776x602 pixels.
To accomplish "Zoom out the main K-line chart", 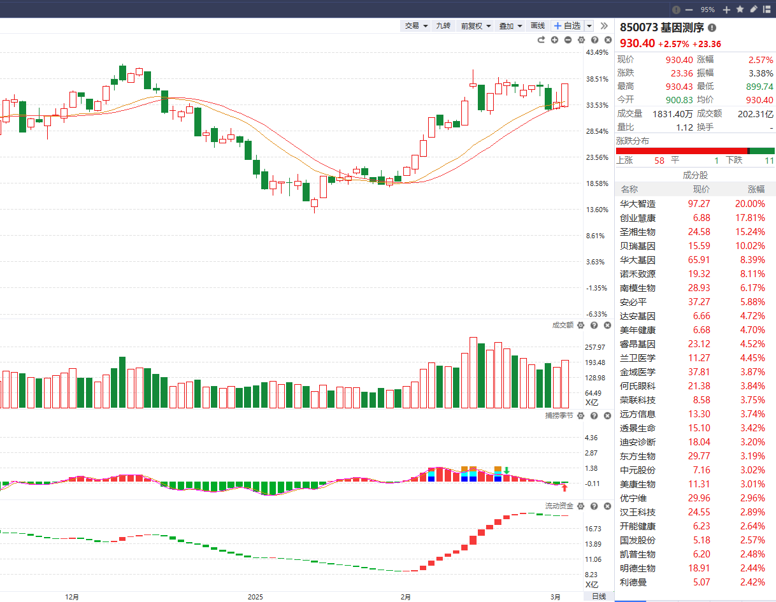I will pyautogui.click(x=568, y=40).
